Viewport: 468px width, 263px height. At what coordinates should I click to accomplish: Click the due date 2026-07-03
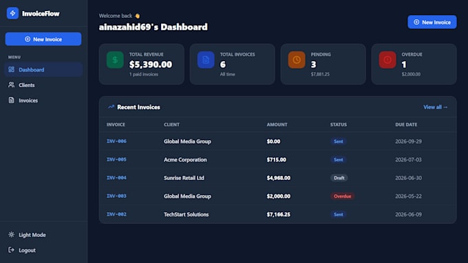coord(408,159)
